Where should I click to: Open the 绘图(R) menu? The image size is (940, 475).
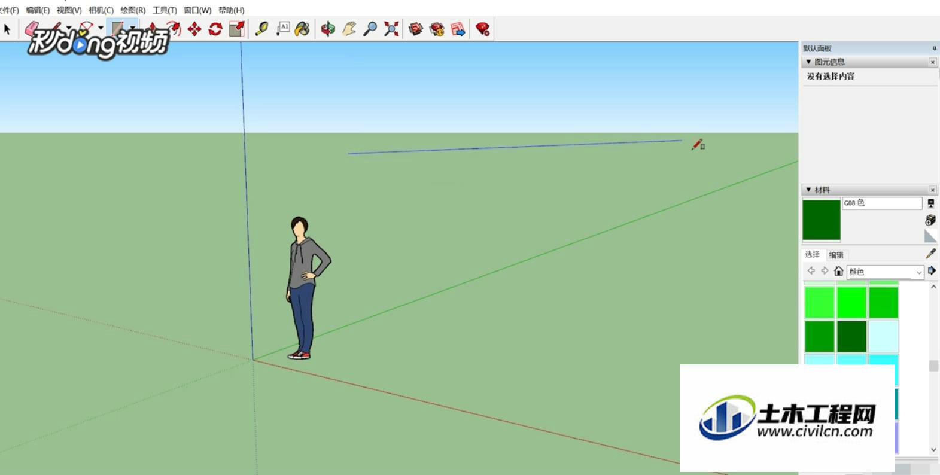tap(133, 10)
